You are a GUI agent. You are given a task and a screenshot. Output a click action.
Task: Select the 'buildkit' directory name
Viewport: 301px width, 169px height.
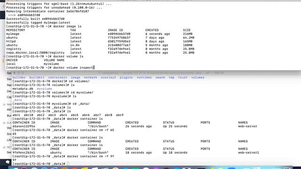37,77
